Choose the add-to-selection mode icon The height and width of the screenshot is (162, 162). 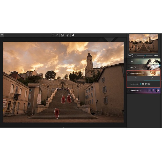(143, 84)
